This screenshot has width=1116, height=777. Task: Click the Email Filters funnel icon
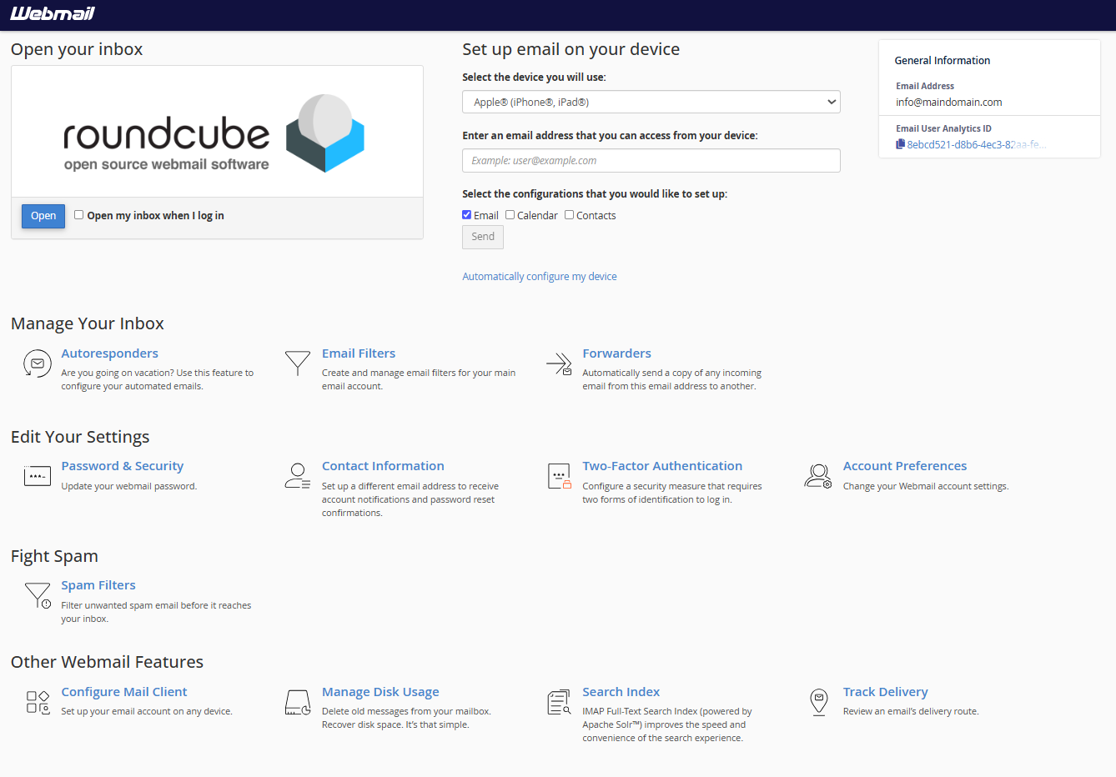(x=298, y=363)
